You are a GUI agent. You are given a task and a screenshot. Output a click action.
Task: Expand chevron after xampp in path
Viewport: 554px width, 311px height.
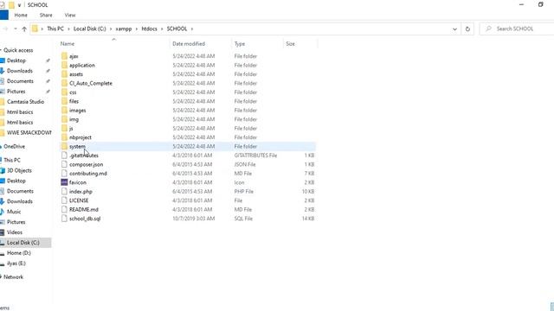[x=137, y=29]
